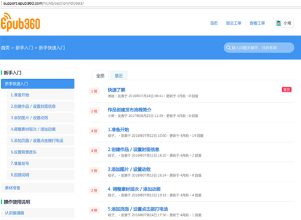Image resolution: width=301 pixels, height=220 pixels.
Task: Click the 4 赞 badge for 2.创建作品 article
Action: click(x=94, y=150)
